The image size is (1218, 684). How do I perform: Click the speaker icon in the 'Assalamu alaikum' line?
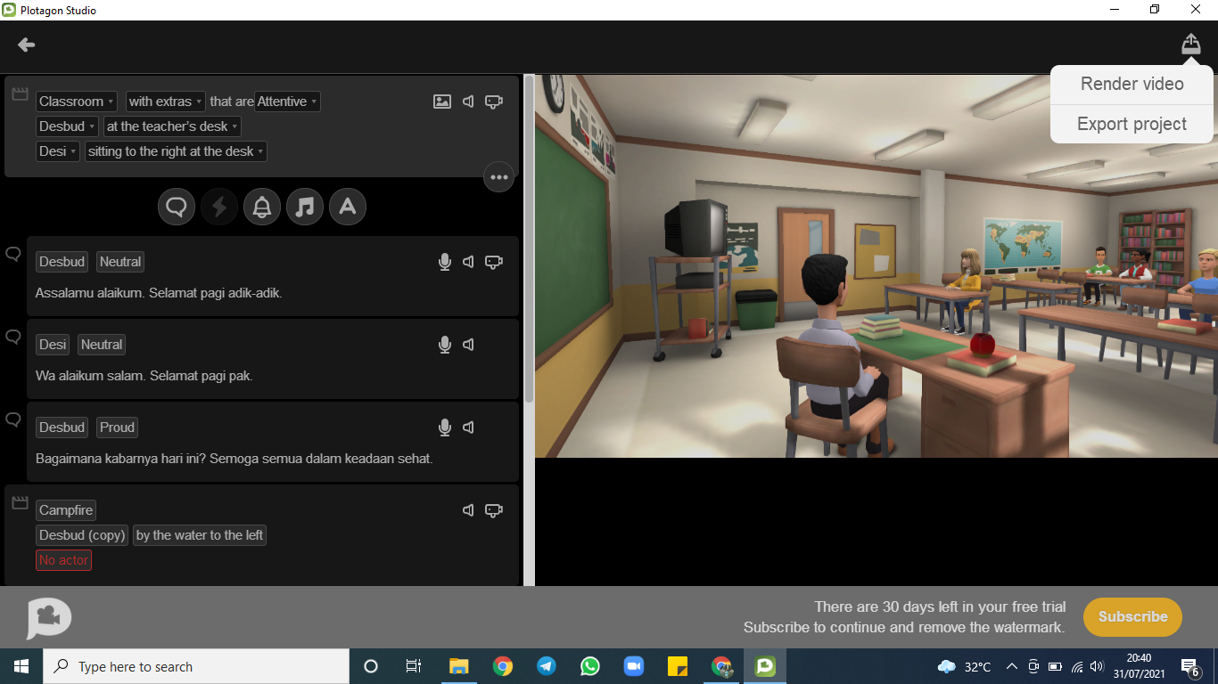pos(468,262)
